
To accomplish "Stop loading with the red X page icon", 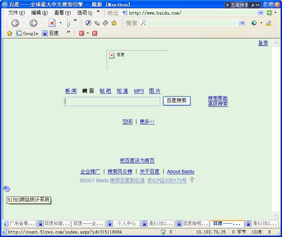I will [x=52, y=23].
